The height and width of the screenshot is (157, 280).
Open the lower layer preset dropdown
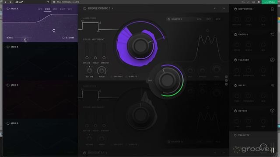107,153
